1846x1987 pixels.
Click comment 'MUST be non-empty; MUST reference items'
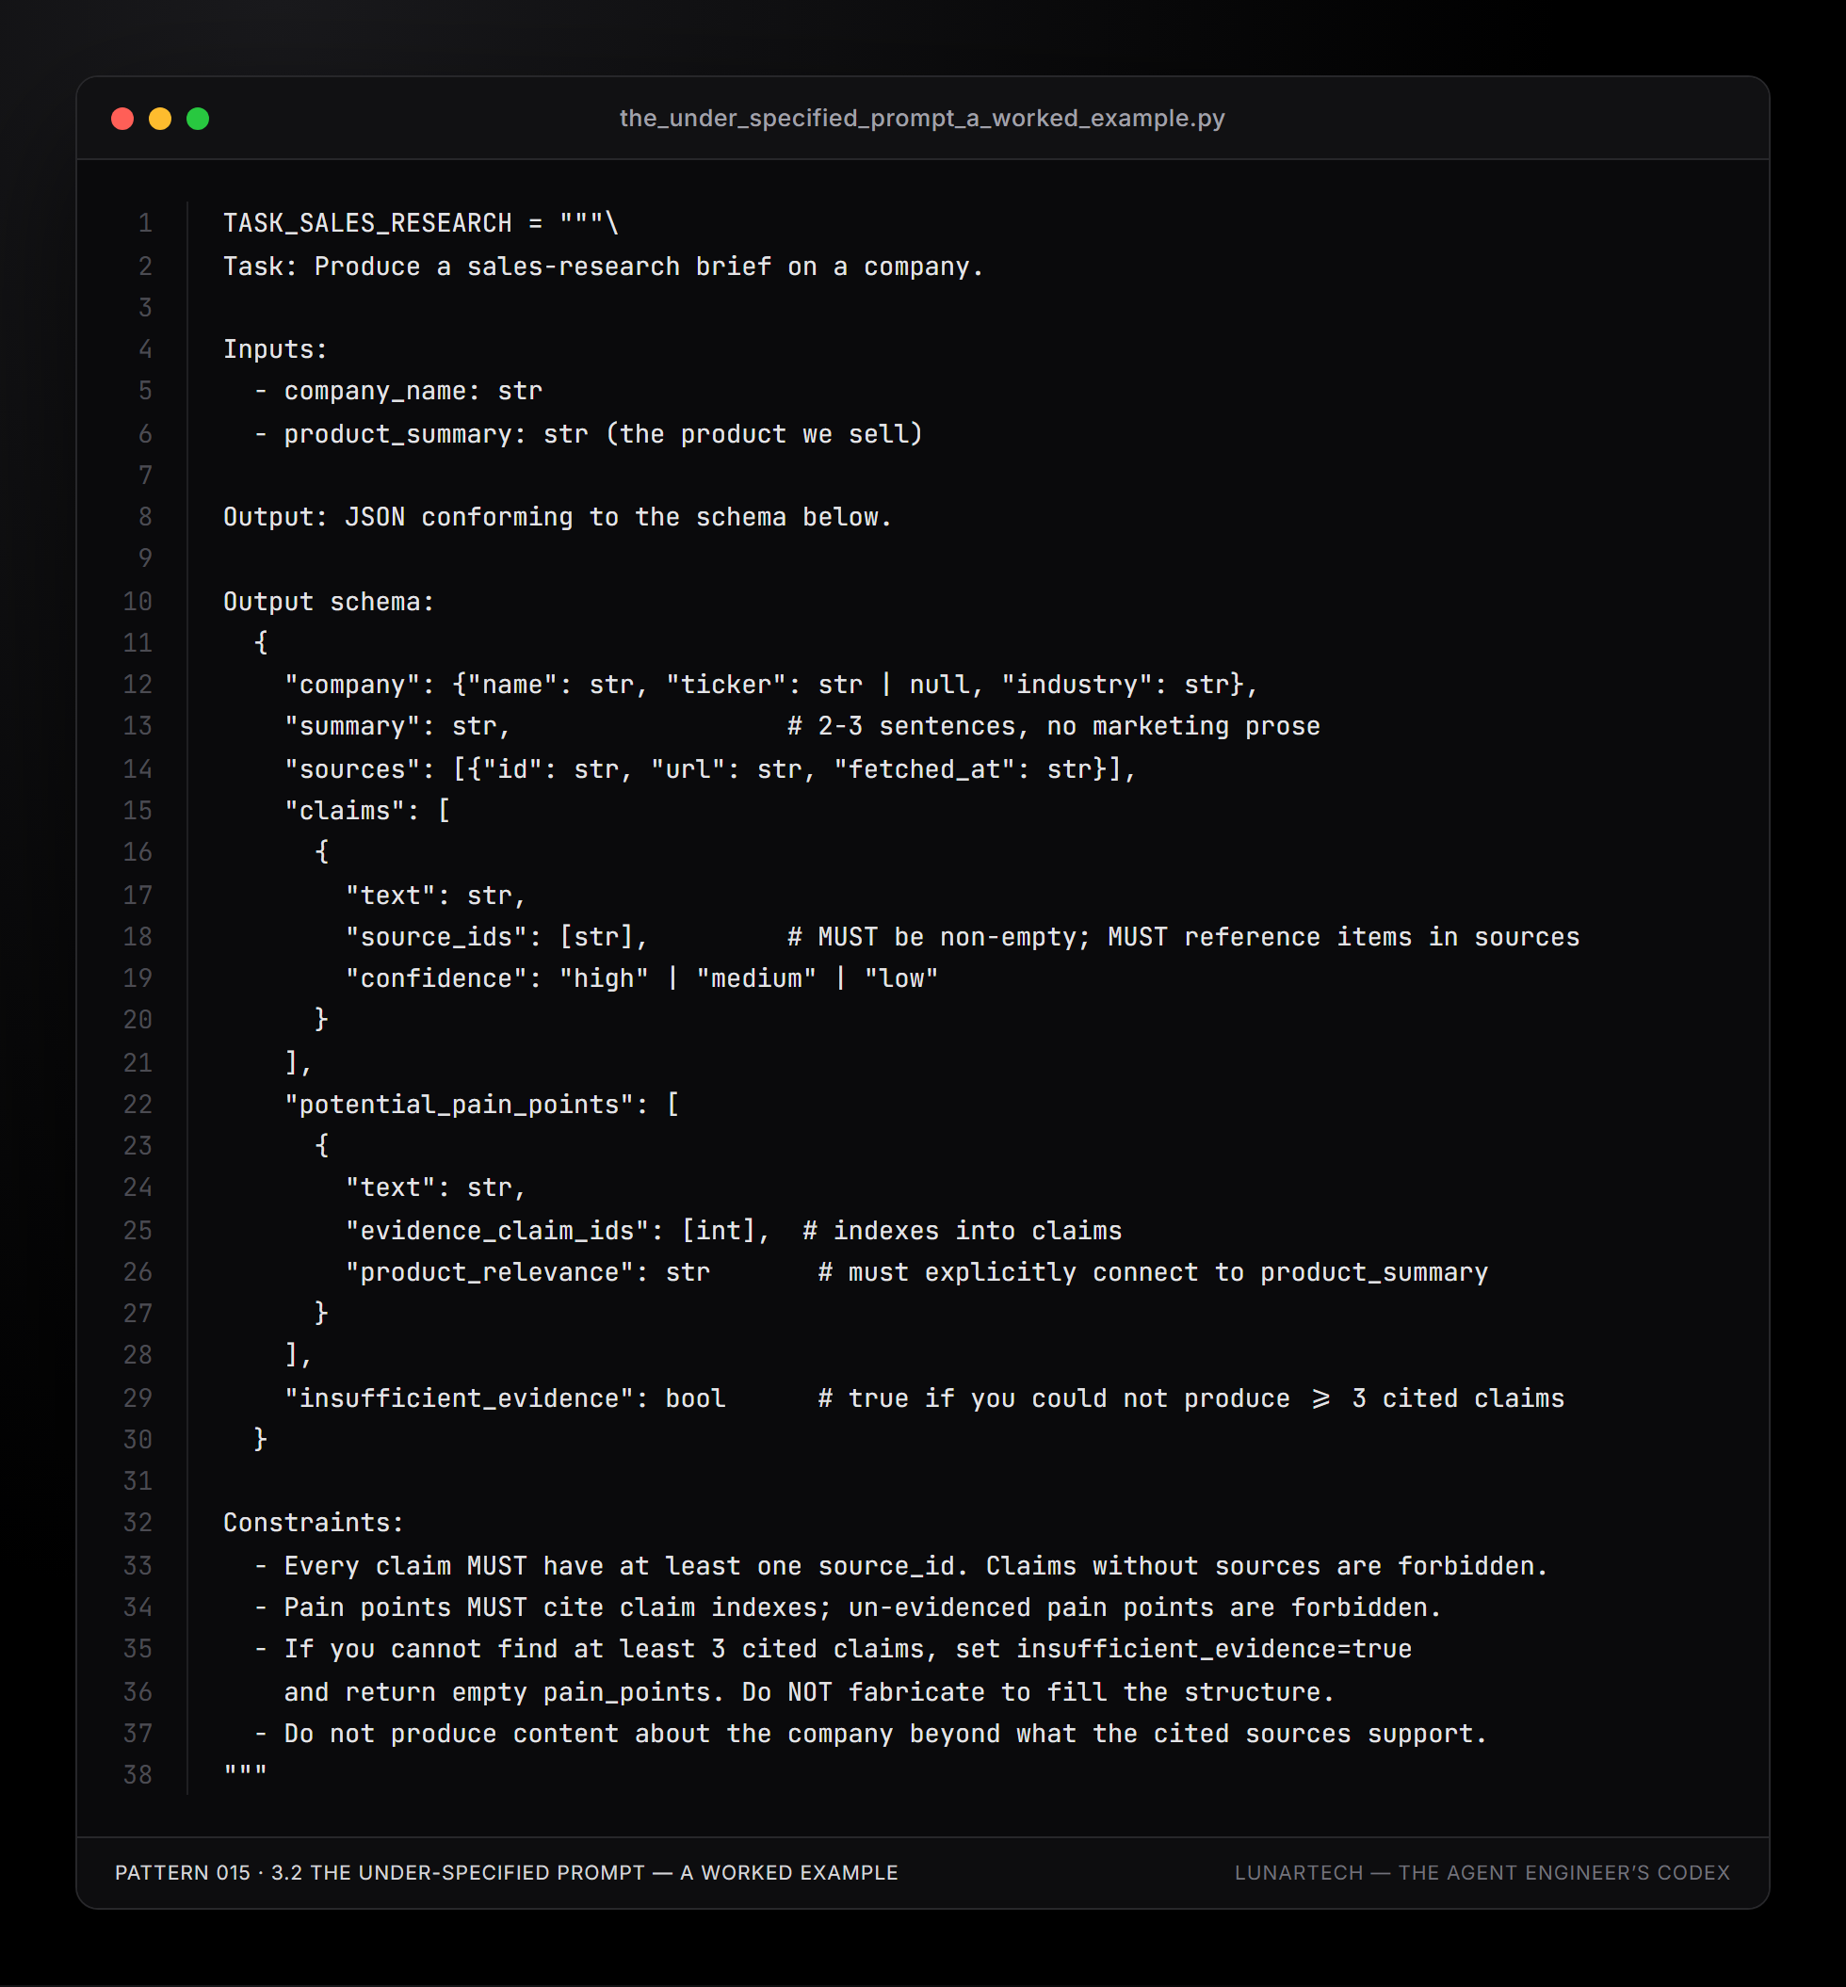pyautogui.click(x=1184, y=937)
